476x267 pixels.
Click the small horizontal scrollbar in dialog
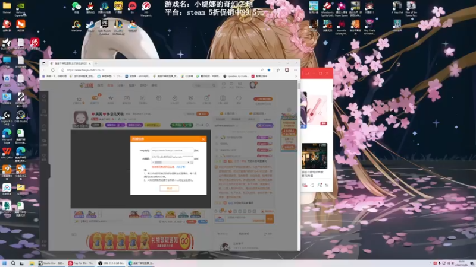click(171, 163)
